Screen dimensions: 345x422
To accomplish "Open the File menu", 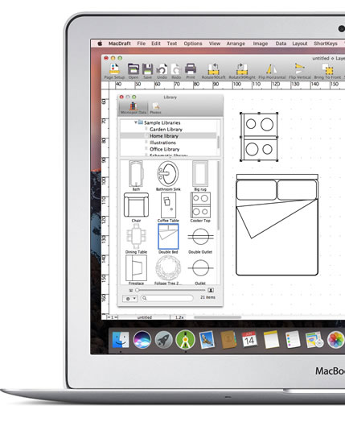I will tap(142, 43).
